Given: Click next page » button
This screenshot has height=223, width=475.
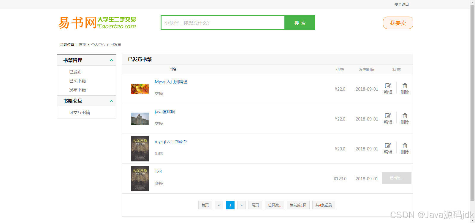Looking at the screenshot, I should click(x=241, y=205).
